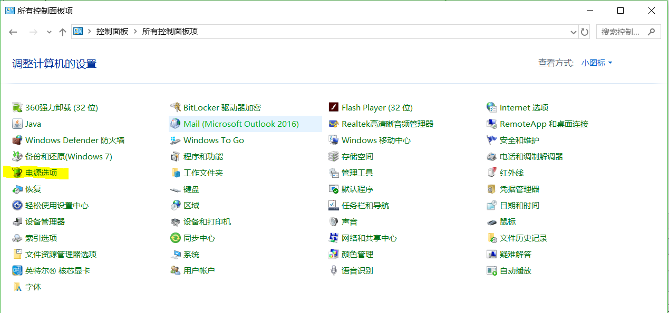Select 控制面板 in the address breadcrumb

click(112, 32)
